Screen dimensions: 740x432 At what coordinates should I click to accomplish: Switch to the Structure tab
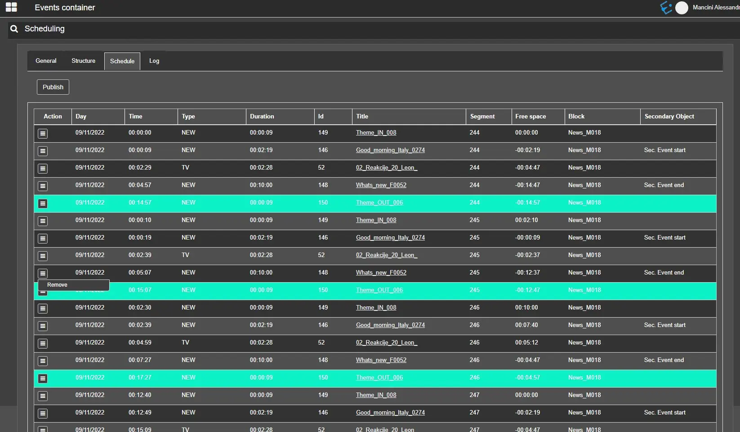[83, 61]
